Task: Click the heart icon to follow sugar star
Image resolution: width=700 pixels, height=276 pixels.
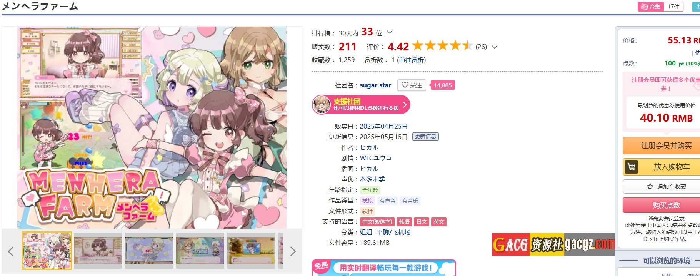Action: click(x=405, y=85)
